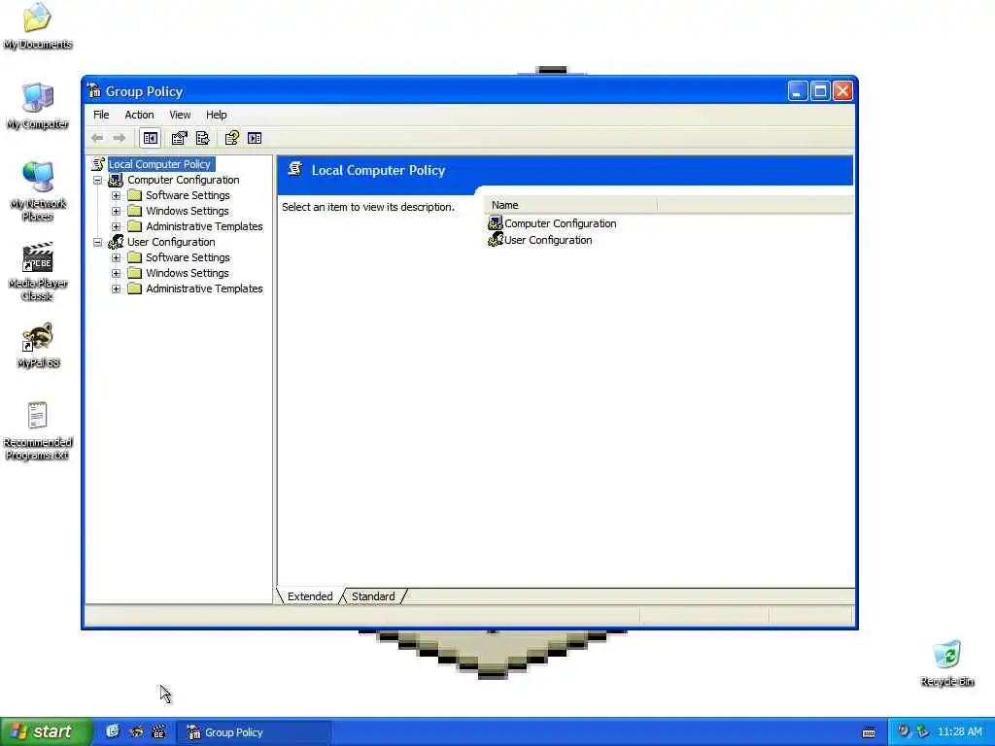995x746 pixels.
Task: Click the system tray icon left of the clock
Action: [923, 731]
